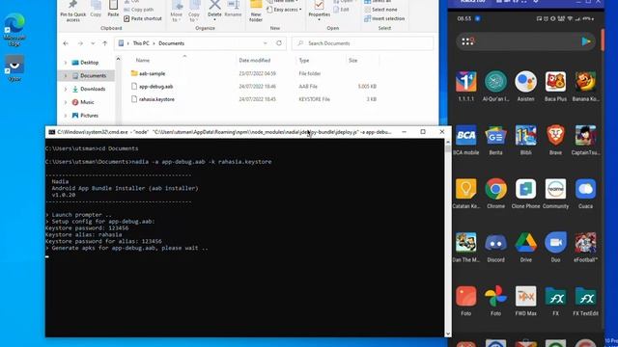Screen dimensions: 618x347
Task: Open Google Photos pinwheel Foto app
Action: (495, 296)
